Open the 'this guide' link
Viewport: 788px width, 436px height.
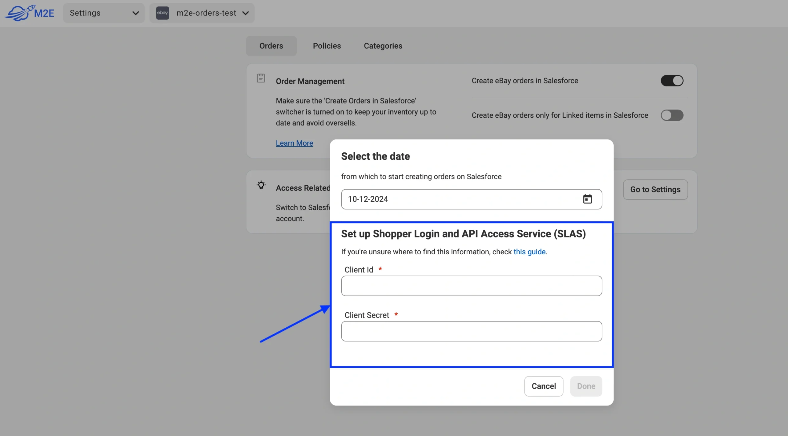tap(529, 252)
